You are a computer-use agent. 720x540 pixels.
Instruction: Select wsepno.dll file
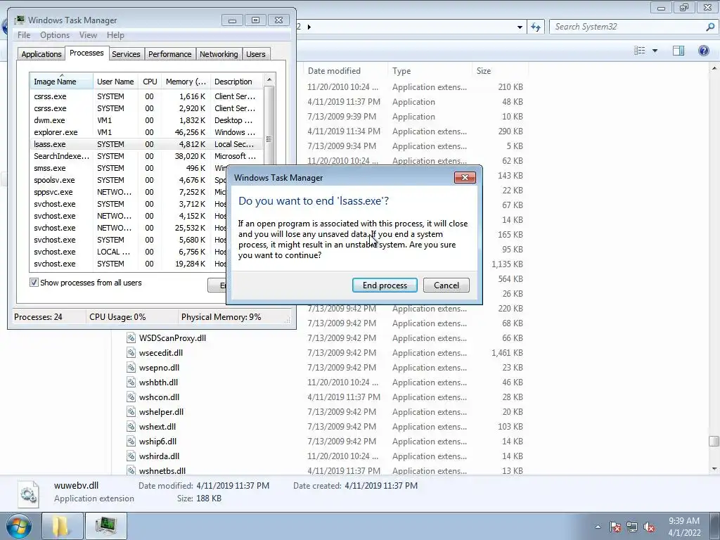point(159,367)
